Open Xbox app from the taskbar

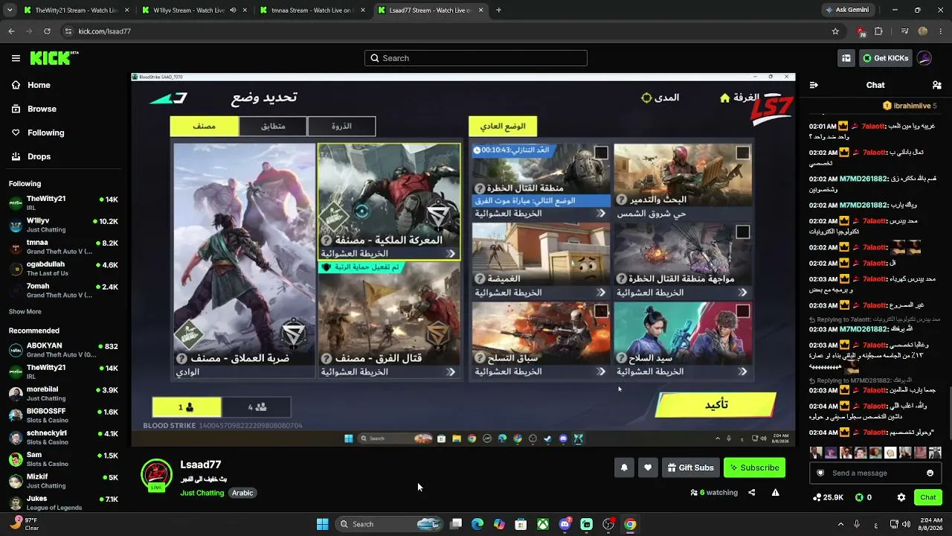pyautogui.click(x=544, y=524)
